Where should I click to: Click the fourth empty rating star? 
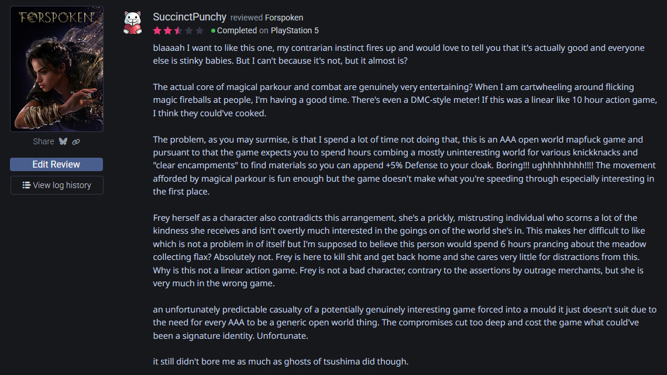coord(188,30)
